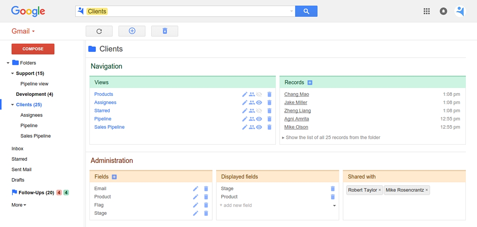Edit the Products view with pencil icon

245,94
